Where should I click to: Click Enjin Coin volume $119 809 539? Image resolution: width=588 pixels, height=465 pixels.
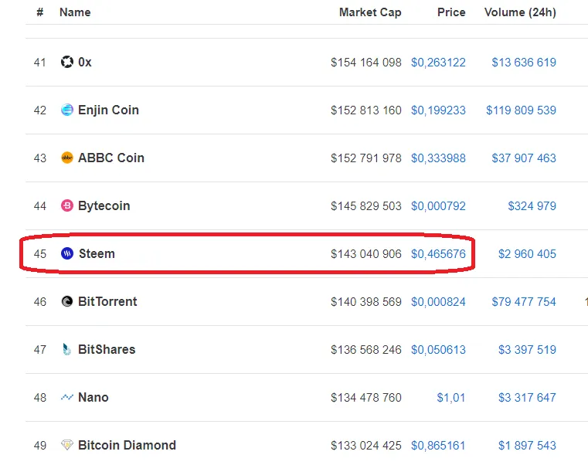pyautogui.click(x=522, y=110)
